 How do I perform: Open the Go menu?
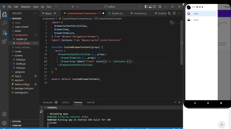coord(43,7)
